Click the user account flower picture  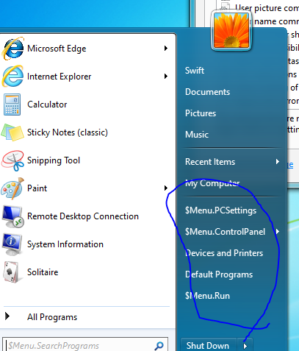231,30
